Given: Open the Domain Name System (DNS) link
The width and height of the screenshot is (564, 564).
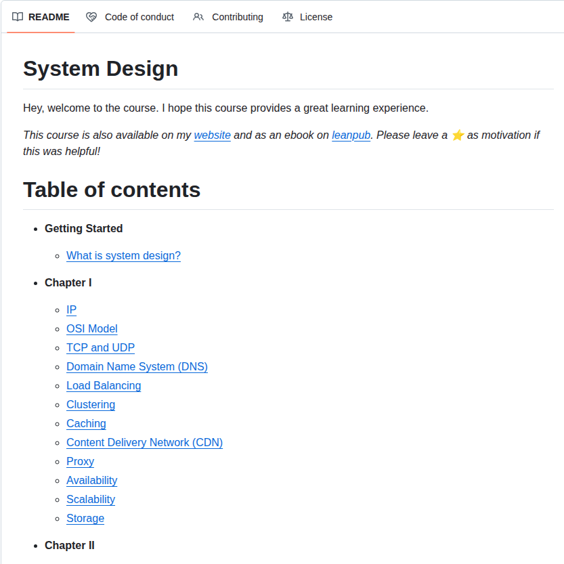Looking at the screenshot, I should pyautogui.click(x=137, y=366).
